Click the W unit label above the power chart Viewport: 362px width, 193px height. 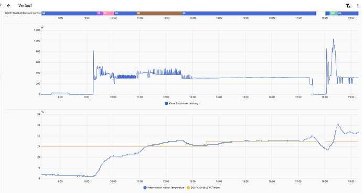[42, 28]
